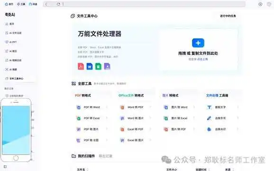Open the chevron next to 图片 转 Excel

[194, 118]
